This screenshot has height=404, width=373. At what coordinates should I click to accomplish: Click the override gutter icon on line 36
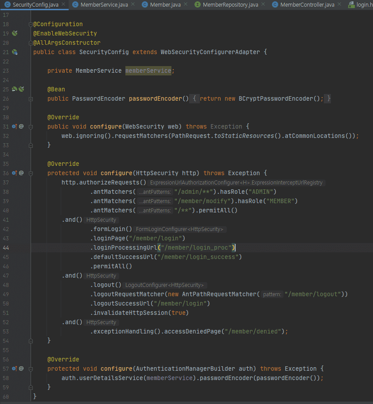[x=15, y=173]
